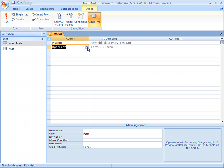Open the Create ribbon tab
224x168 pixels.
point(30,9)
